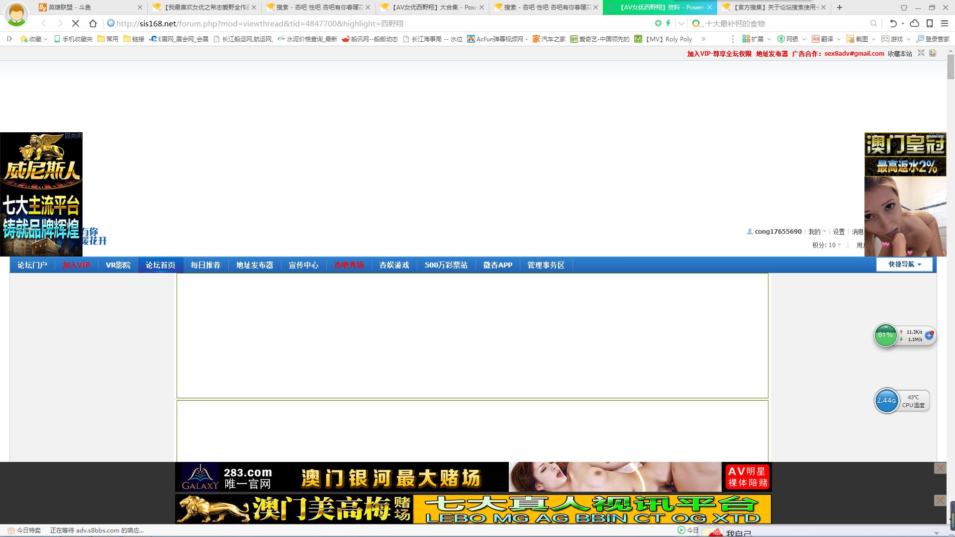Viewport: 955px width, 537px height.
Task: Click the 设置 settings link near username
Action: pyautogui.click(x=839, y=232)
